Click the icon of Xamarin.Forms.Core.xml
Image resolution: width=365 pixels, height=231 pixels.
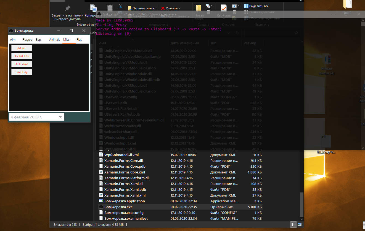[101, 172]
